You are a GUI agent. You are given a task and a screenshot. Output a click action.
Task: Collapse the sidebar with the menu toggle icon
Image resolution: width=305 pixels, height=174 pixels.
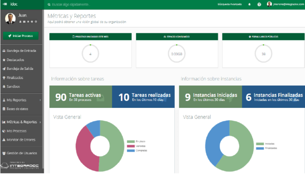[5, 4]
